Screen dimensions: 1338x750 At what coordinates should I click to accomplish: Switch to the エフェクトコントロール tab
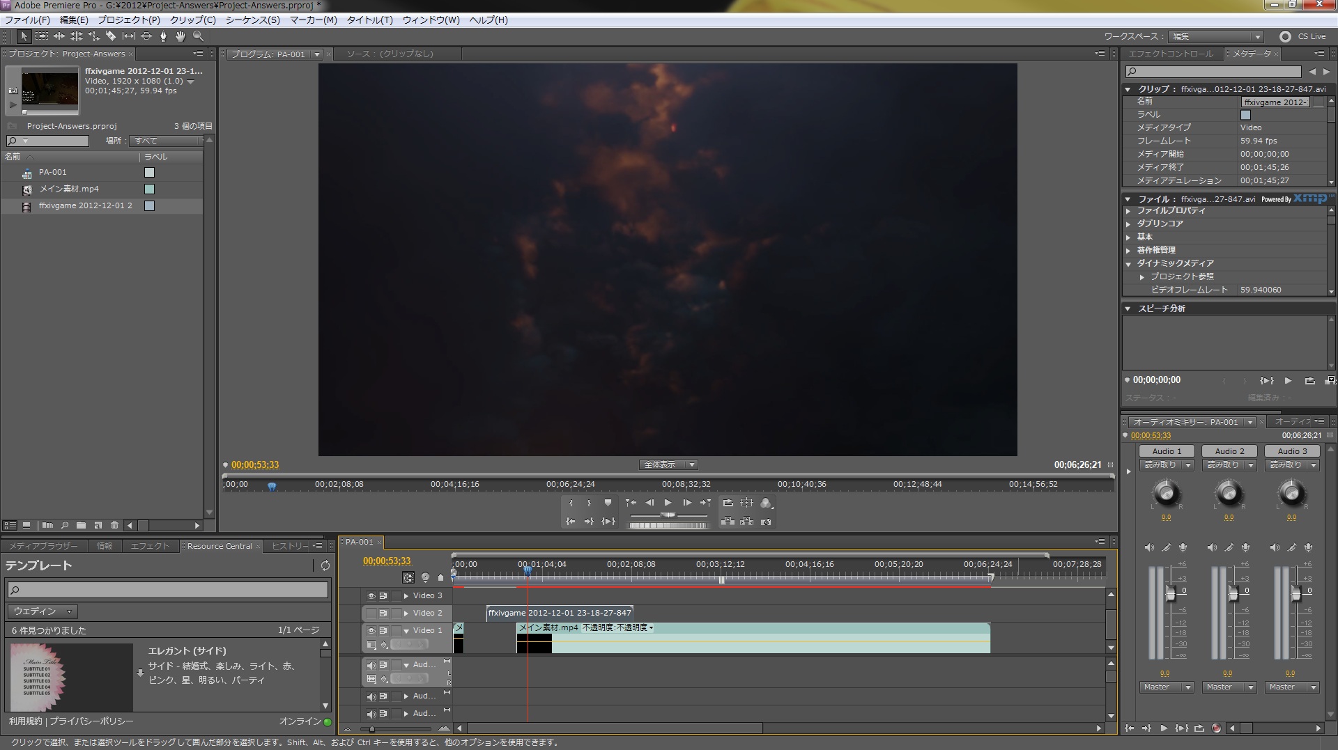coord(1171,54)
